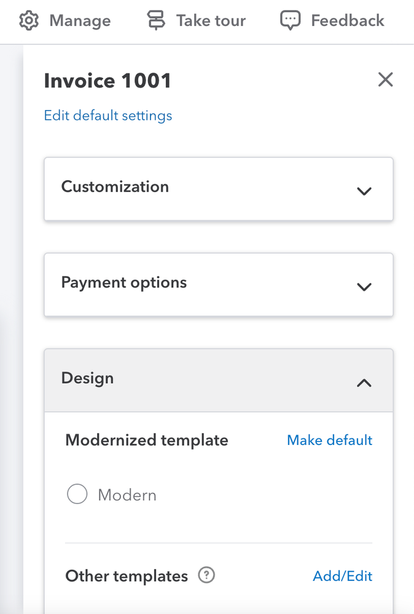Click the Modern template label text

click(x=127, y=495)
